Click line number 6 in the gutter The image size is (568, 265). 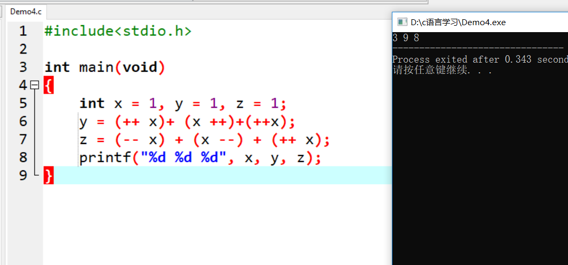(x=23, y=122)
